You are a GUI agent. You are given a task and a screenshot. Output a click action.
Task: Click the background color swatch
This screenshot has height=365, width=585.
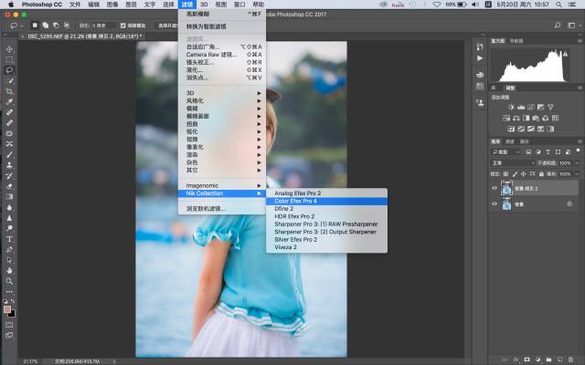[x=12, y=314]
